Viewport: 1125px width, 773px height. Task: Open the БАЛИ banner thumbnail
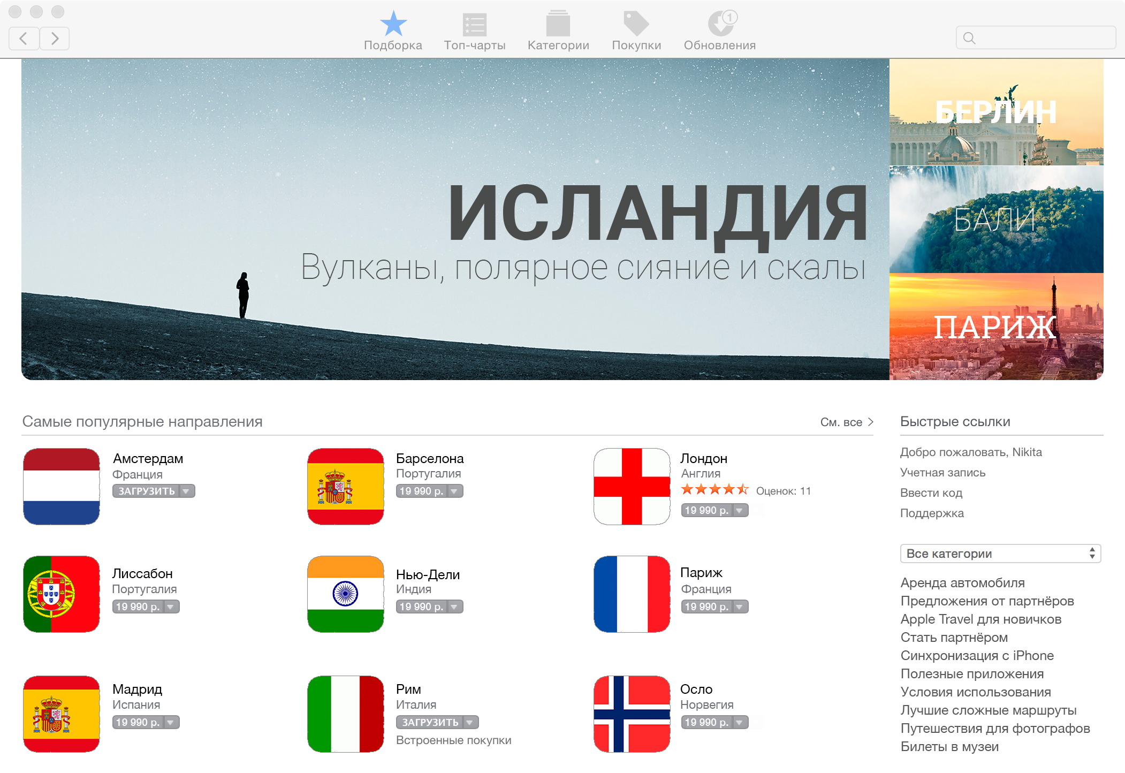pos(996,219)
